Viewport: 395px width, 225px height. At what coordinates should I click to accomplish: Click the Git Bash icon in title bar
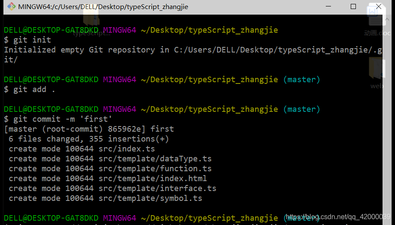(11, 6)
